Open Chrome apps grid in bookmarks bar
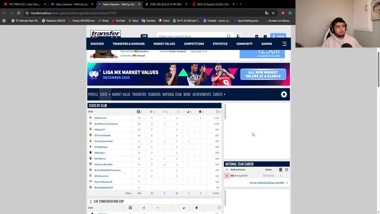Viewport: 380px width, 214px height. (4, 21)
